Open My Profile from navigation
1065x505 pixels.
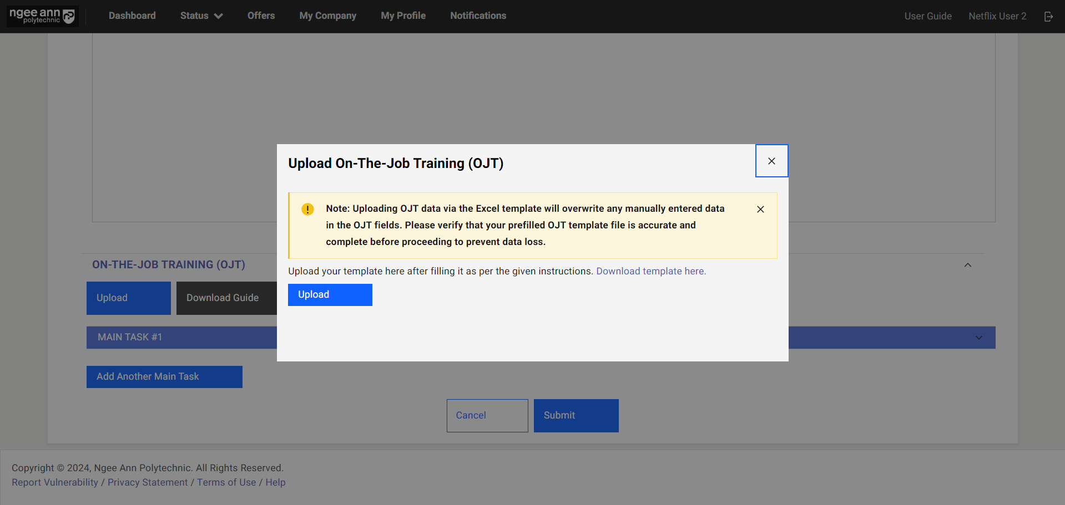403,16
